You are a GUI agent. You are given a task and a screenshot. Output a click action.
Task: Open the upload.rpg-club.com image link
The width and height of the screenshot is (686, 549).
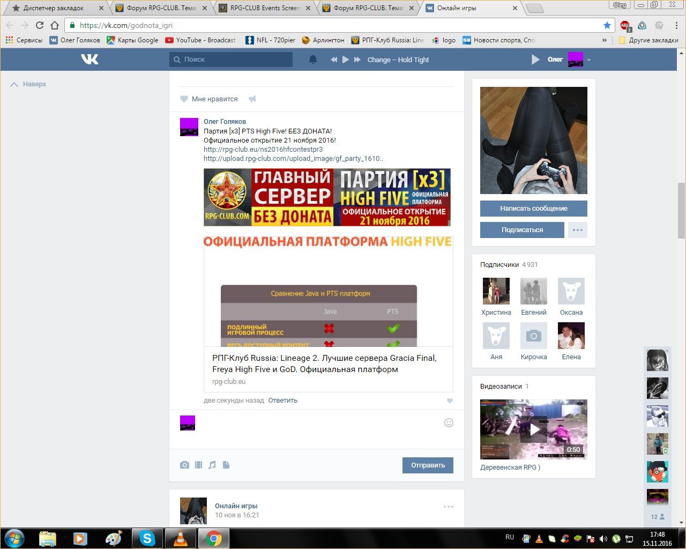pos(293,159)
